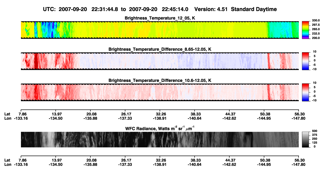Click the "Lon" label on the axis below the WFC strip
Image resolution: width=332 pixels, height=170 pixels.
8,164
